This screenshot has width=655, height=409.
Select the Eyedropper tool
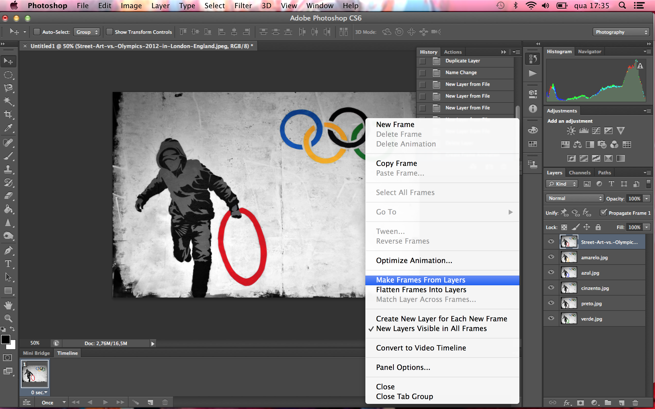click(8, 128)
